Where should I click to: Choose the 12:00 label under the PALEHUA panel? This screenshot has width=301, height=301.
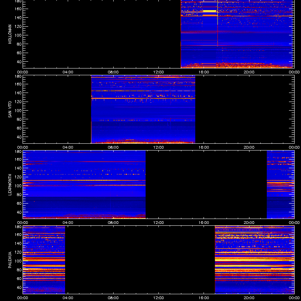click(158, 298)
